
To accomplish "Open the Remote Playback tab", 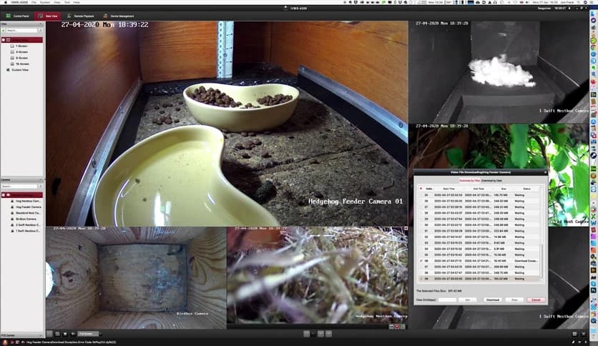I will click(80, 16).
